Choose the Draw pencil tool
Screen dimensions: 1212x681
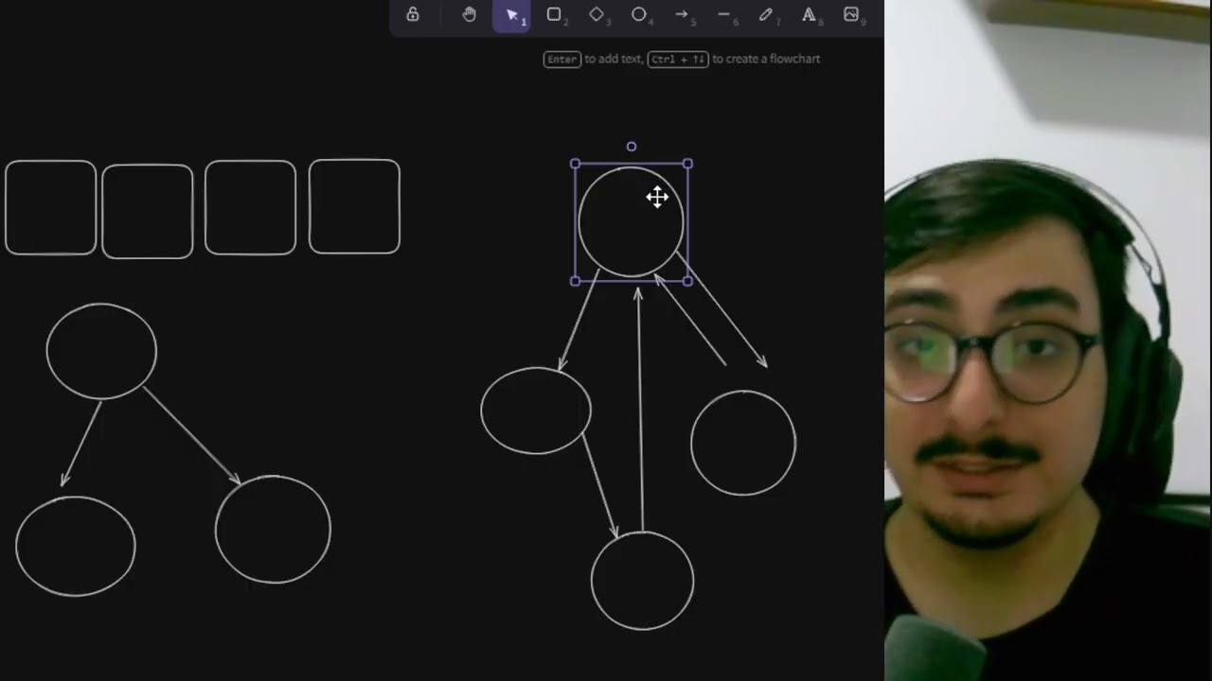766,14
